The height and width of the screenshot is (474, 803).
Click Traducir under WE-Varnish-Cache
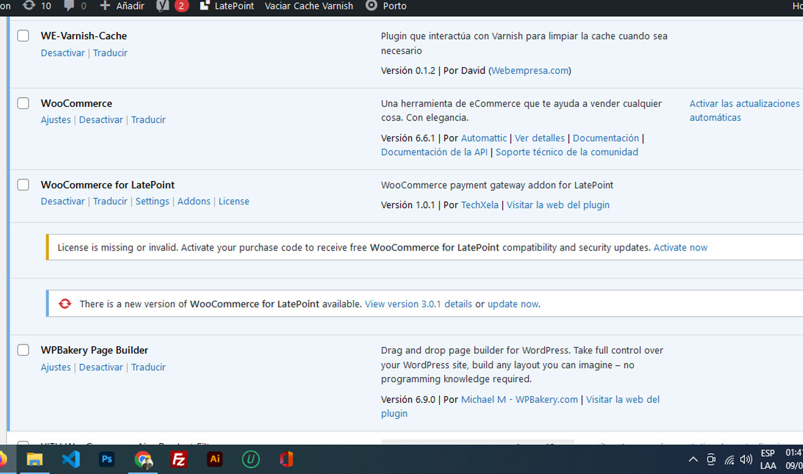coord(110,53)
